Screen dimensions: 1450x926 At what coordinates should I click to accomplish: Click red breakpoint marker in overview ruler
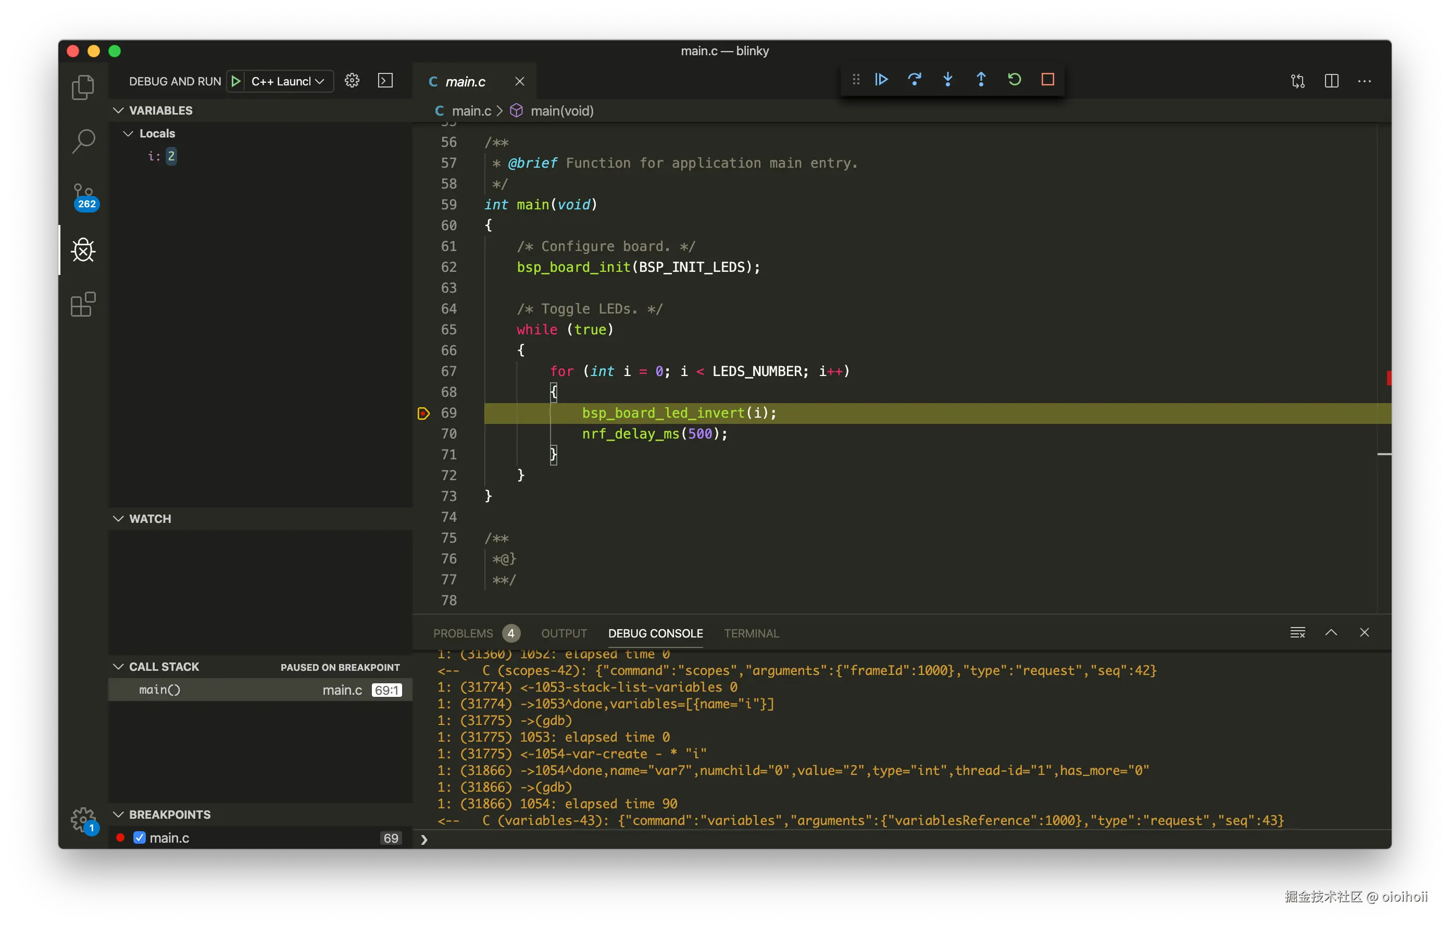(x=1388, y=378)
